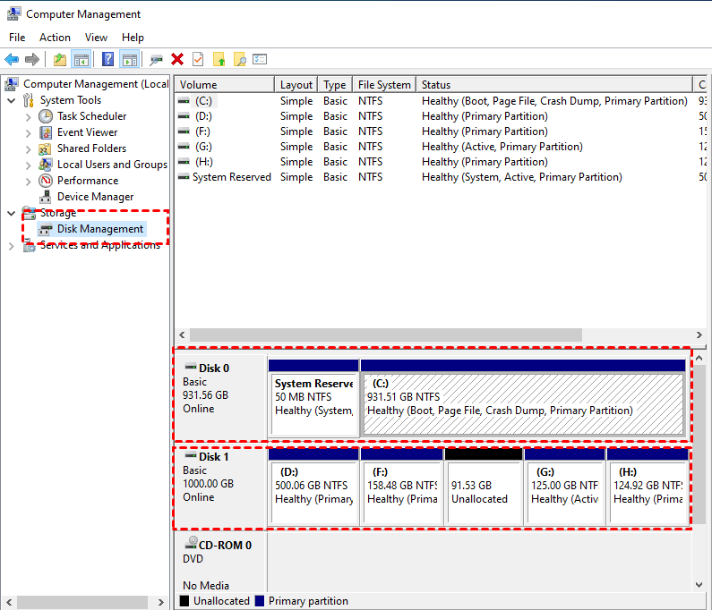Click the Device Manager icon in tree

(x=45, y=197)
